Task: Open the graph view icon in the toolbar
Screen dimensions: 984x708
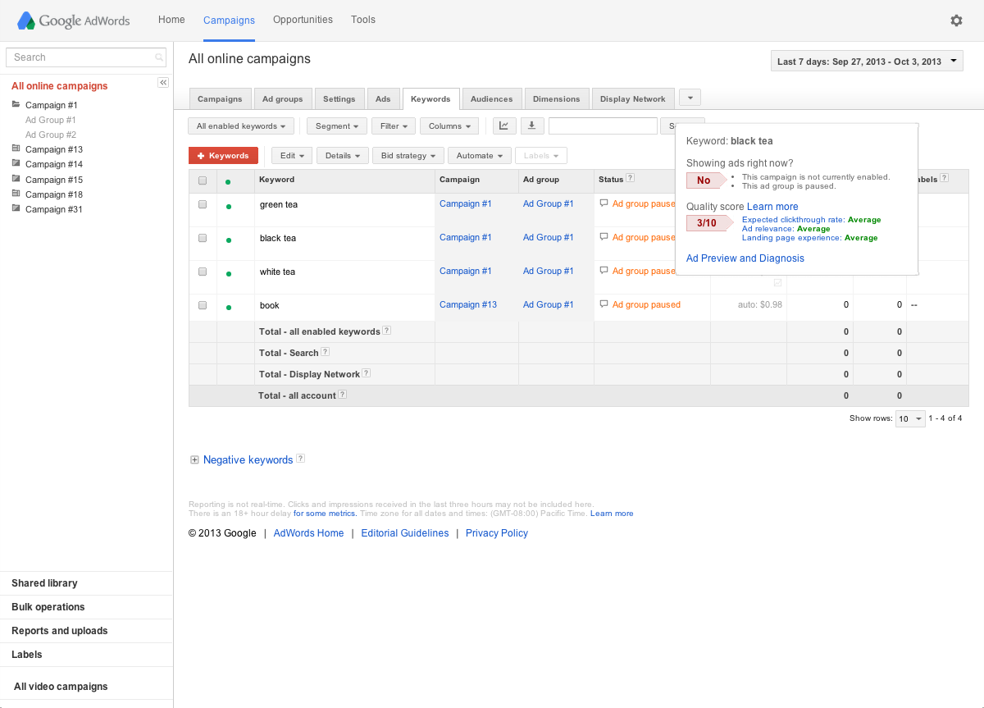Action: (x=503, y=126)
